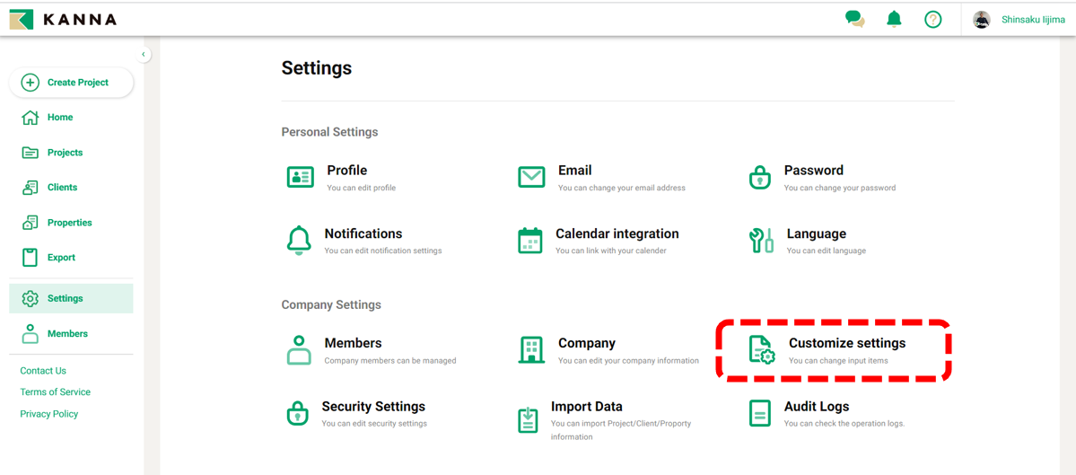Click the KANNA logo in header
Screen dimensions: 1076x475
pos(63,19)
